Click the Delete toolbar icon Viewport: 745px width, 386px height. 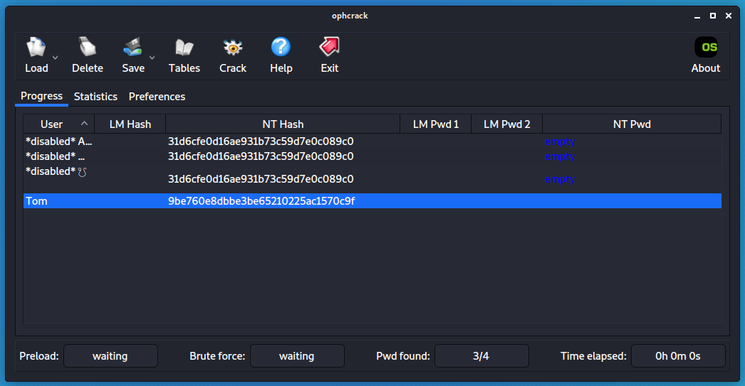coord(87,48)
